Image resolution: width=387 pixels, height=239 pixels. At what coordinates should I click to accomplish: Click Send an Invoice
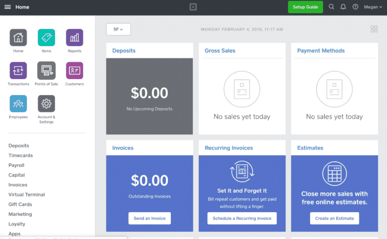pos(149,218)
